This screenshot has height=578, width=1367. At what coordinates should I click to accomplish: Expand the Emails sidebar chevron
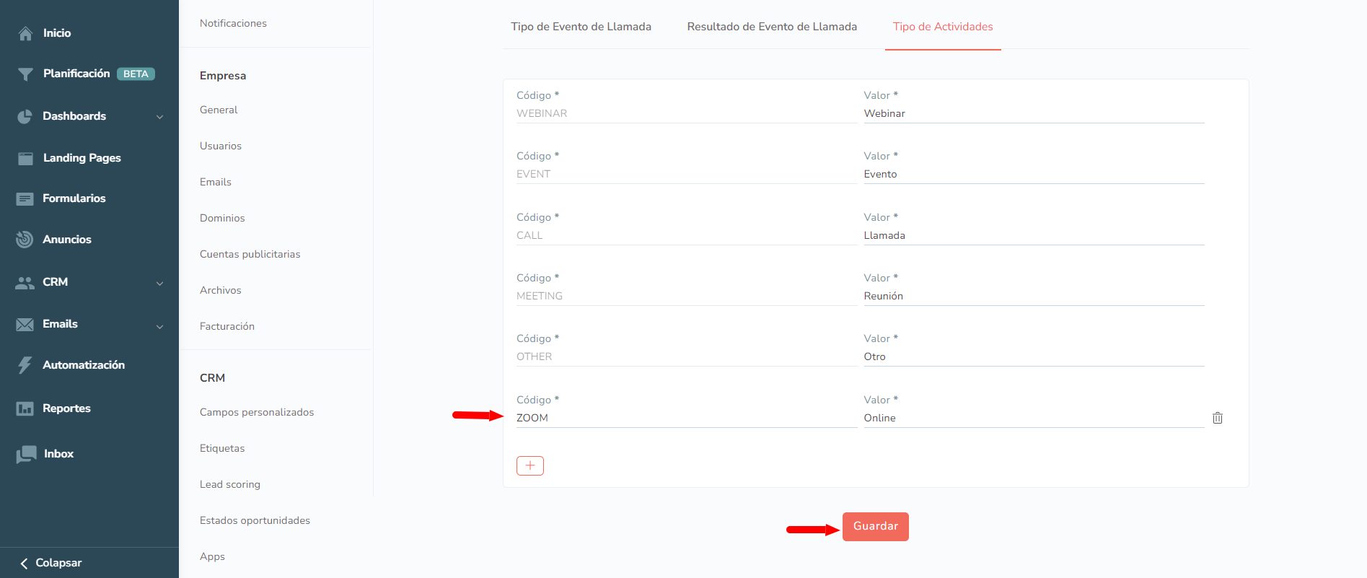(159, 326)
